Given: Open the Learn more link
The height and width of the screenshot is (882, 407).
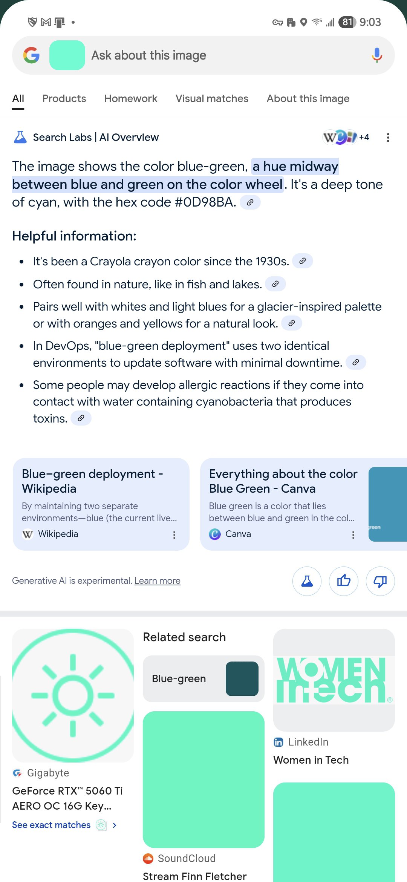Looking at the screenshot, I should pyautogui.click(x=157, y=581).
